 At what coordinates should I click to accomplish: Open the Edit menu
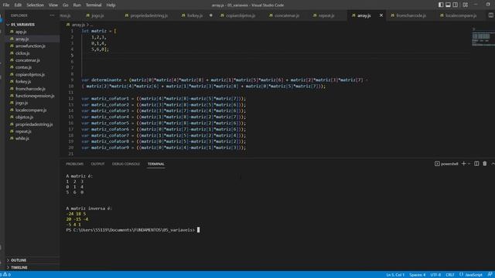tap(18, 5)
